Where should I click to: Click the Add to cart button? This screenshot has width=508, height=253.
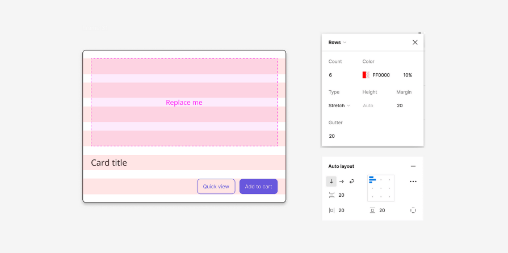tap(258, 186)
